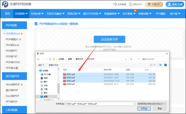Image resolution: width=186 pixels, height=114 pixels.
Task: Choose PPT转PDF in the sidebar
Action: click(12, 101)
